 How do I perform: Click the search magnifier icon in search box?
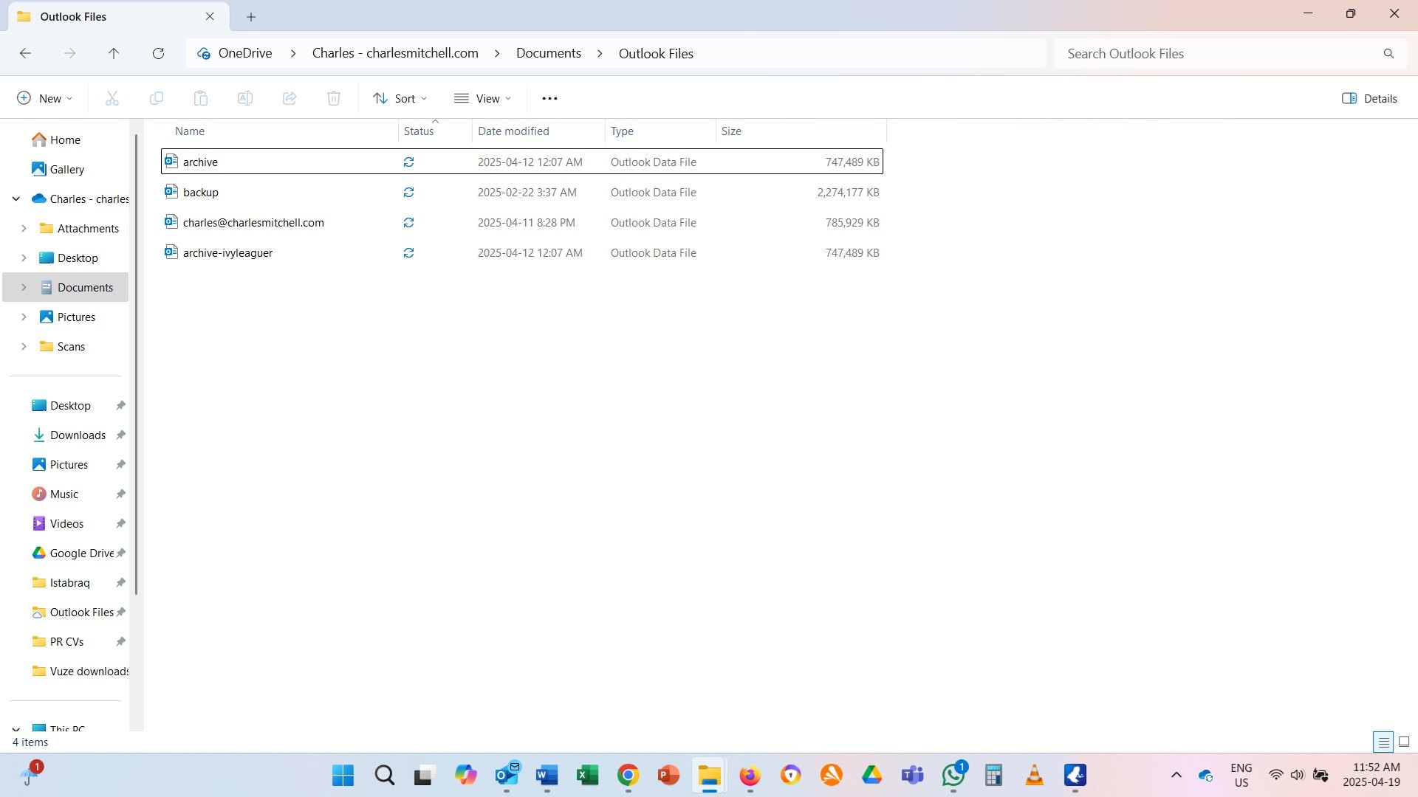[x=1388, y=53]
